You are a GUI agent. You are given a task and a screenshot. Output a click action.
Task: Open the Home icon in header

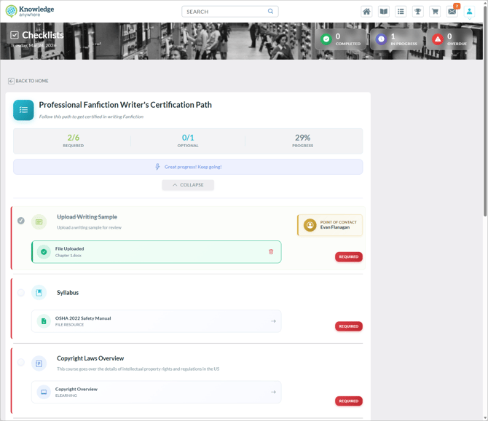366,12
